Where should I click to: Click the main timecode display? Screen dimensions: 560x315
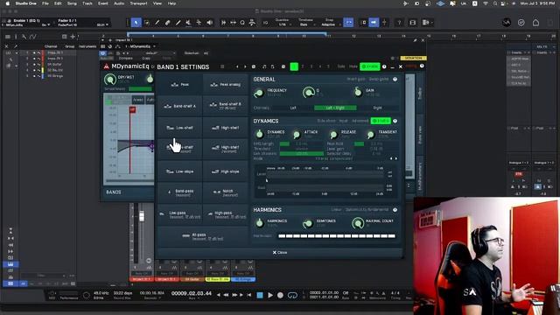click(x=192, y=294)
